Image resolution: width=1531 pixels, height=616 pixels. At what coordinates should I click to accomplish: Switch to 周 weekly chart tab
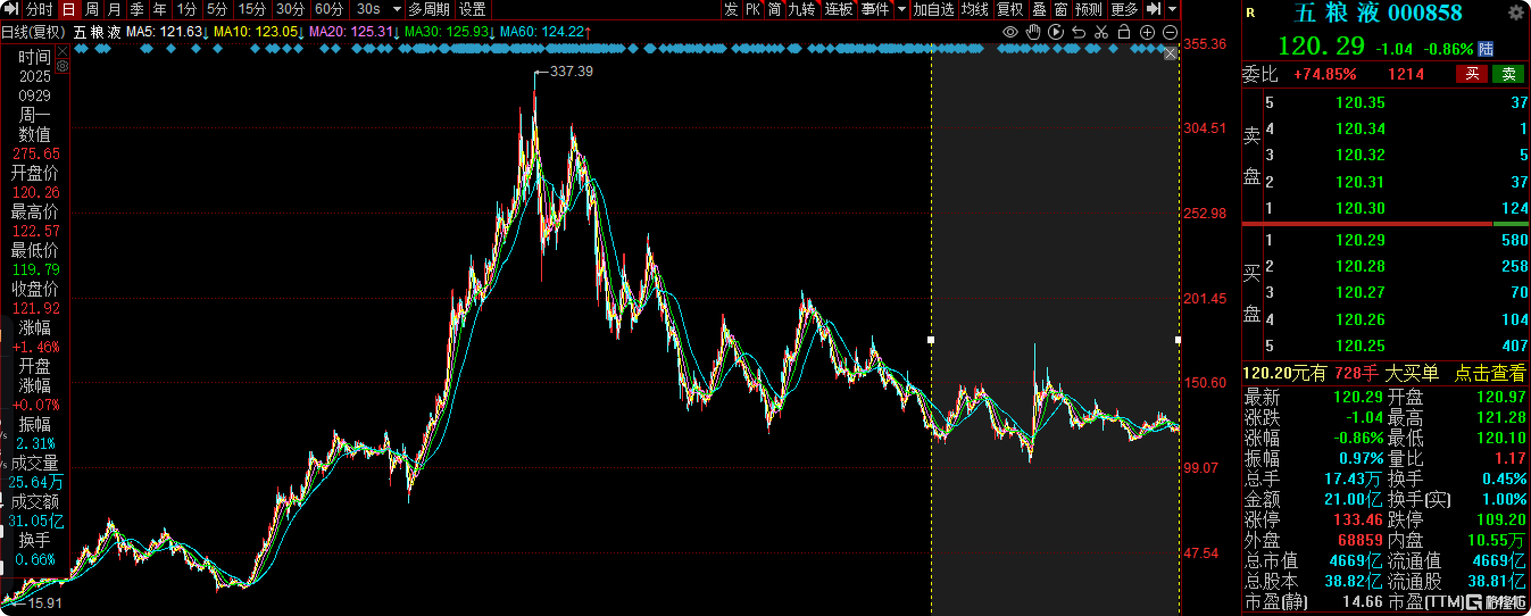[91, 9]
